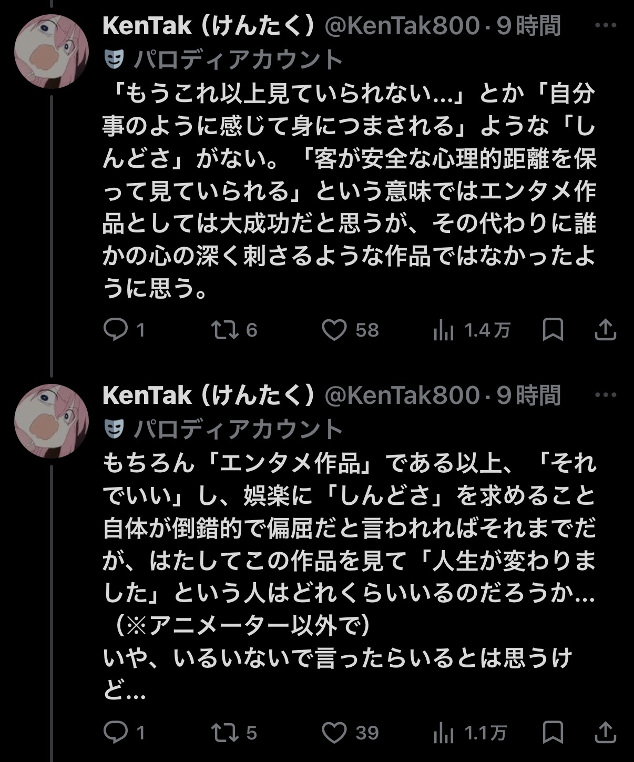
Task: View analytics of the 1.1万 views tweet
Action: click(x=443, y=732)
